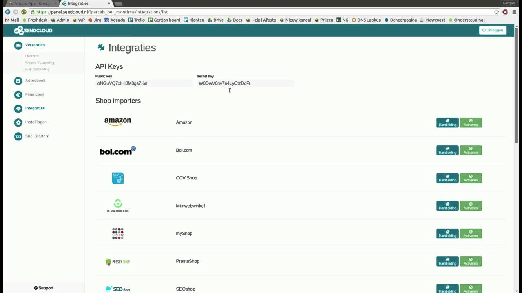Viewport: 522px width, 293px height.
Task: Click the Amazon logo
Action: pyautogui.click(x=117, y=122)
